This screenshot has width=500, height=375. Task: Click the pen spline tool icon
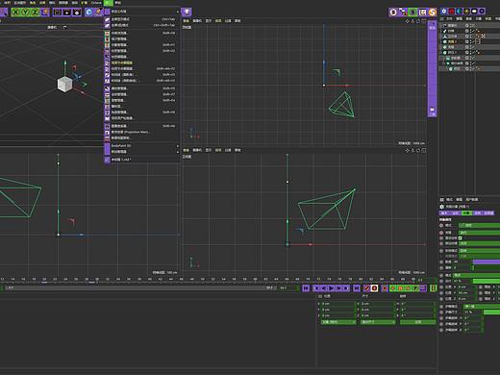coord(98,12)
